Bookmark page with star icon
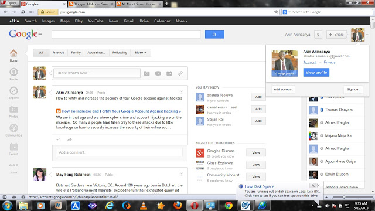 coord(276,12)
